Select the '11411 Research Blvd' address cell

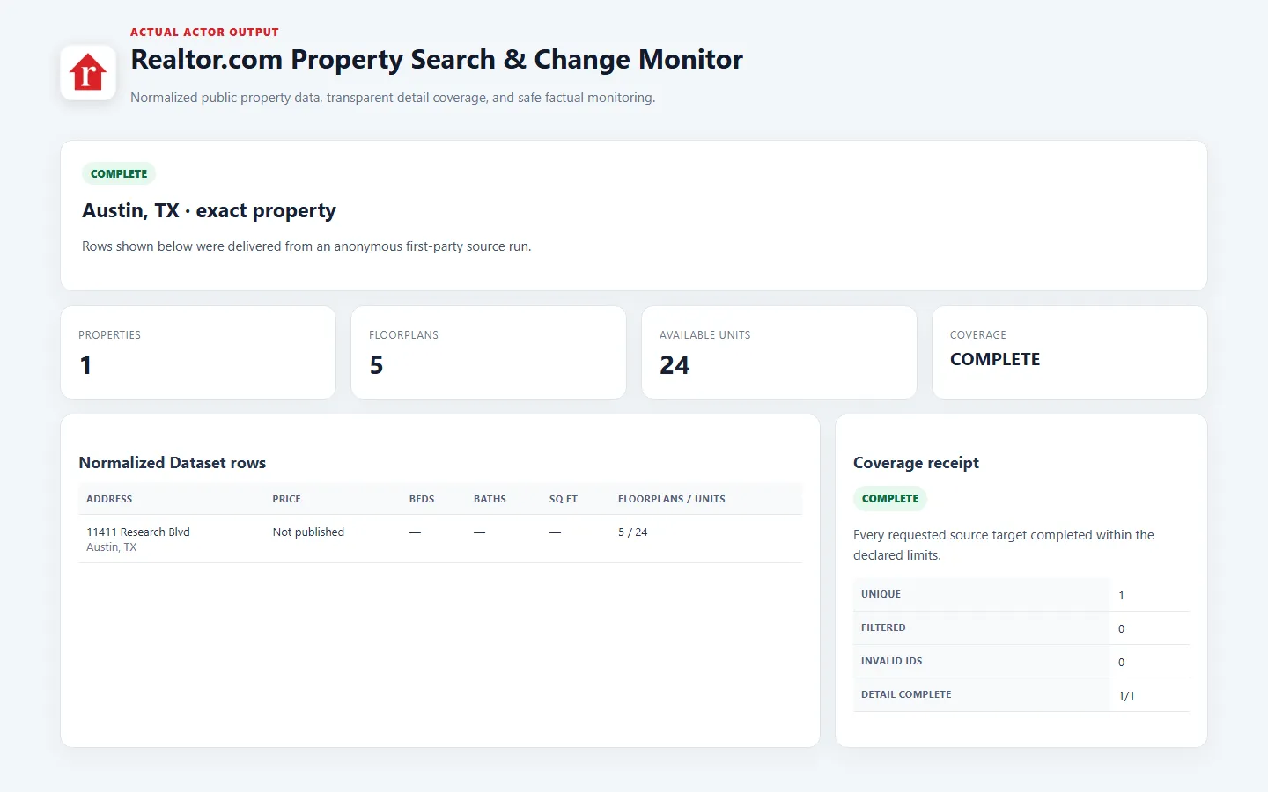pos(138,532)
